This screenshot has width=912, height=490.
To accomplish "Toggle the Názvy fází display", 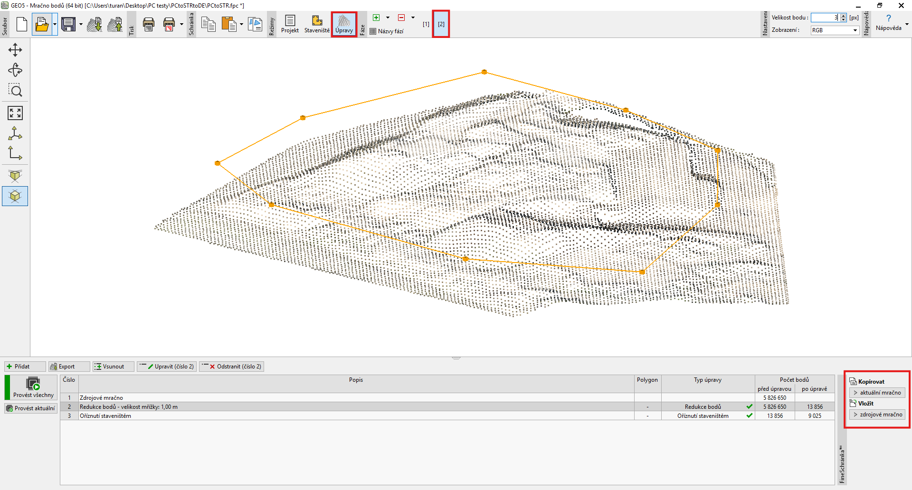I will point(387,31).
